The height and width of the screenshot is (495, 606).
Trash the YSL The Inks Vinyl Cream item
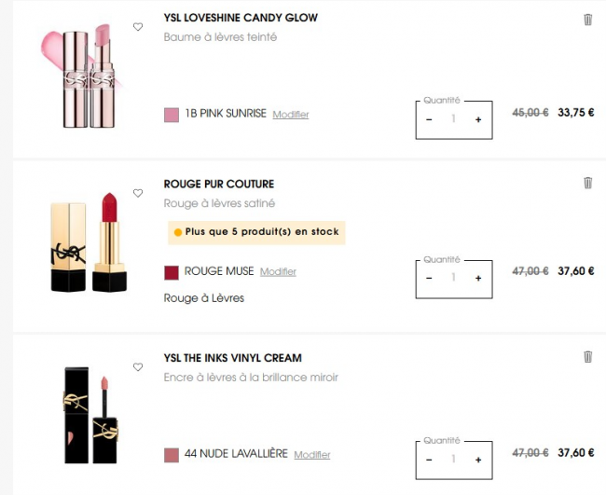click(x=587, y=356)
